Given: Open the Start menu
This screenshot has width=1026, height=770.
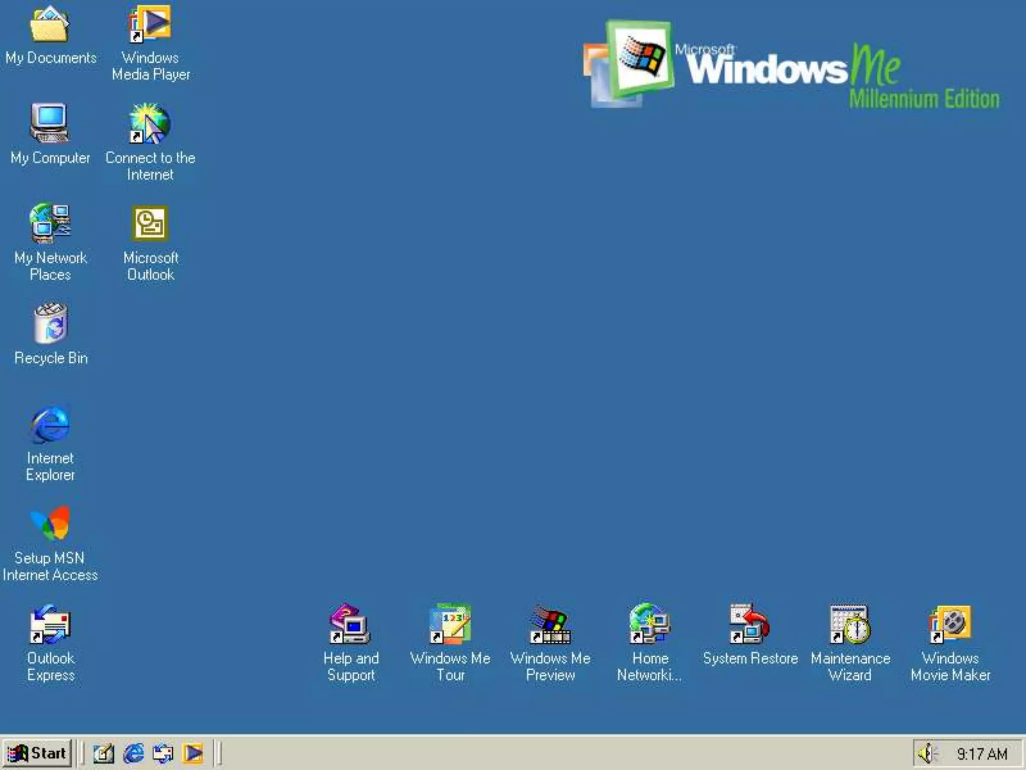Looking at the screenshot, I should coord(38,753).
